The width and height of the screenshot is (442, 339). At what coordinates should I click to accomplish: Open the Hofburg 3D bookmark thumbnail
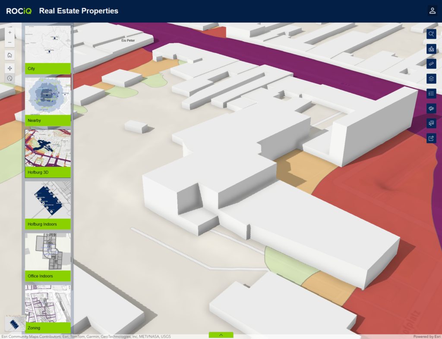pyautogui.click(x=48, y=148)
